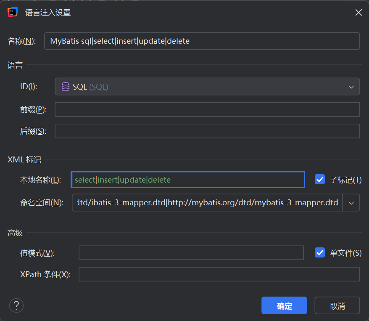
Task: Confirm with the 确定 button
Action: (x=284, y=306)
